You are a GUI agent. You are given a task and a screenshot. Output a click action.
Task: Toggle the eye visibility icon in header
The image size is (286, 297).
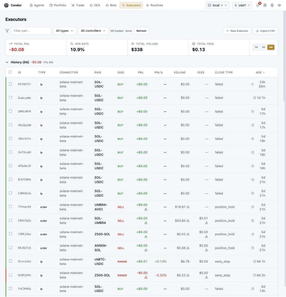pyautogui.click(x=279, y=5)
